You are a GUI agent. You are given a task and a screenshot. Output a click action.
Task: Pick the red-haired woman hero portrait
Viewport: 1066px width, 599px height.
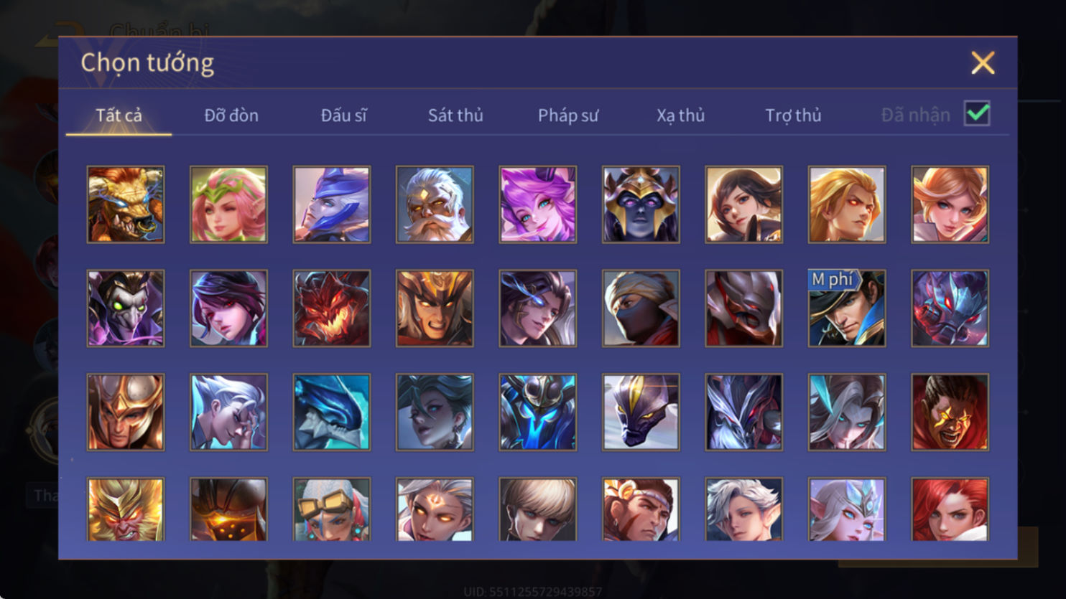tap(950, 509)
